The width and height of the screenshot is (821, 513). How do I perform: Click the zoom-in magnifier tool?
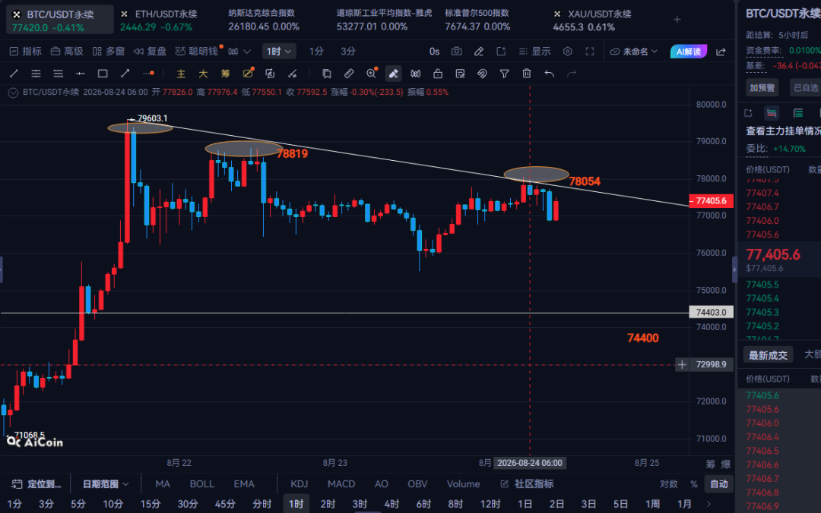(372, 74)
